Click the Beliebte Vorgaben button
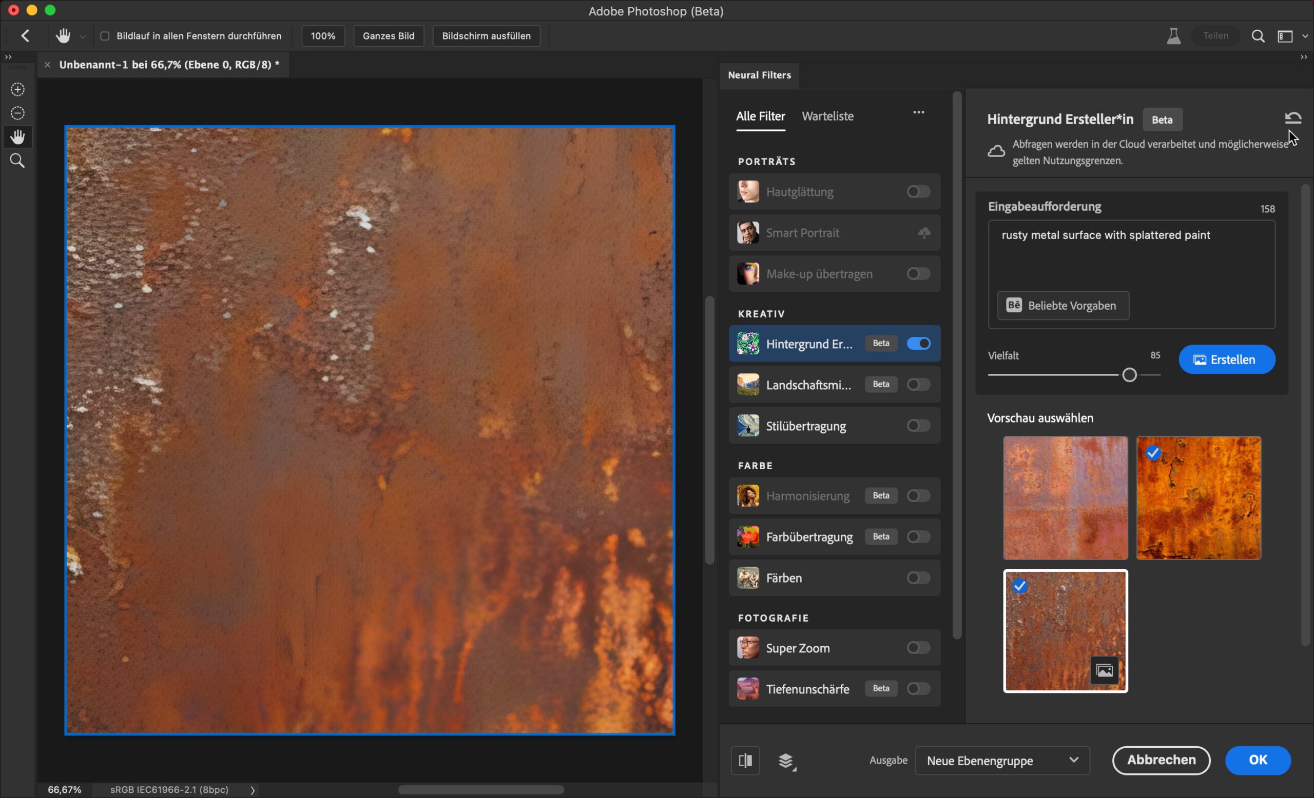 1063,305
